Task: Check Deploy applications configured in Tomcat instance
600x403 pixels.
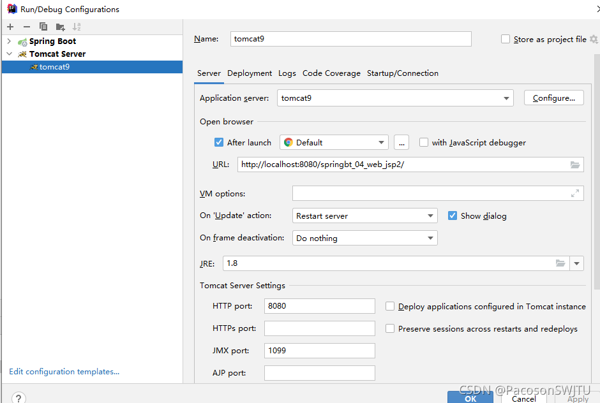Action: pos(390,306)
